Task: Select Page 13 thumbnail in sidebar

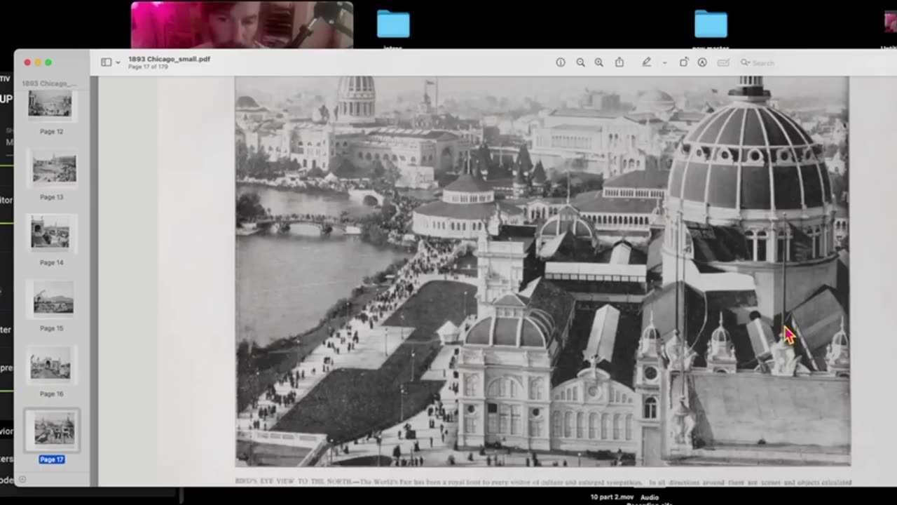Action: [x=54, y=168]
